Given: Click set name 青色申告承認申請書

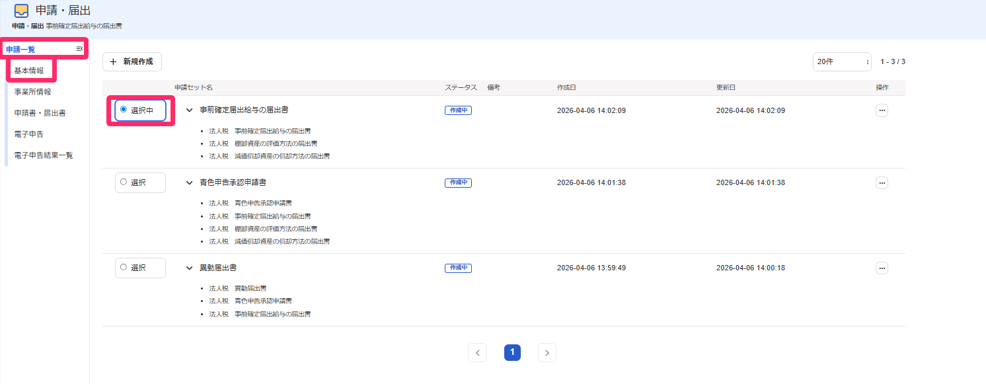Looking at the screenshot, I should pyautogui.click(x=233, y=182).
